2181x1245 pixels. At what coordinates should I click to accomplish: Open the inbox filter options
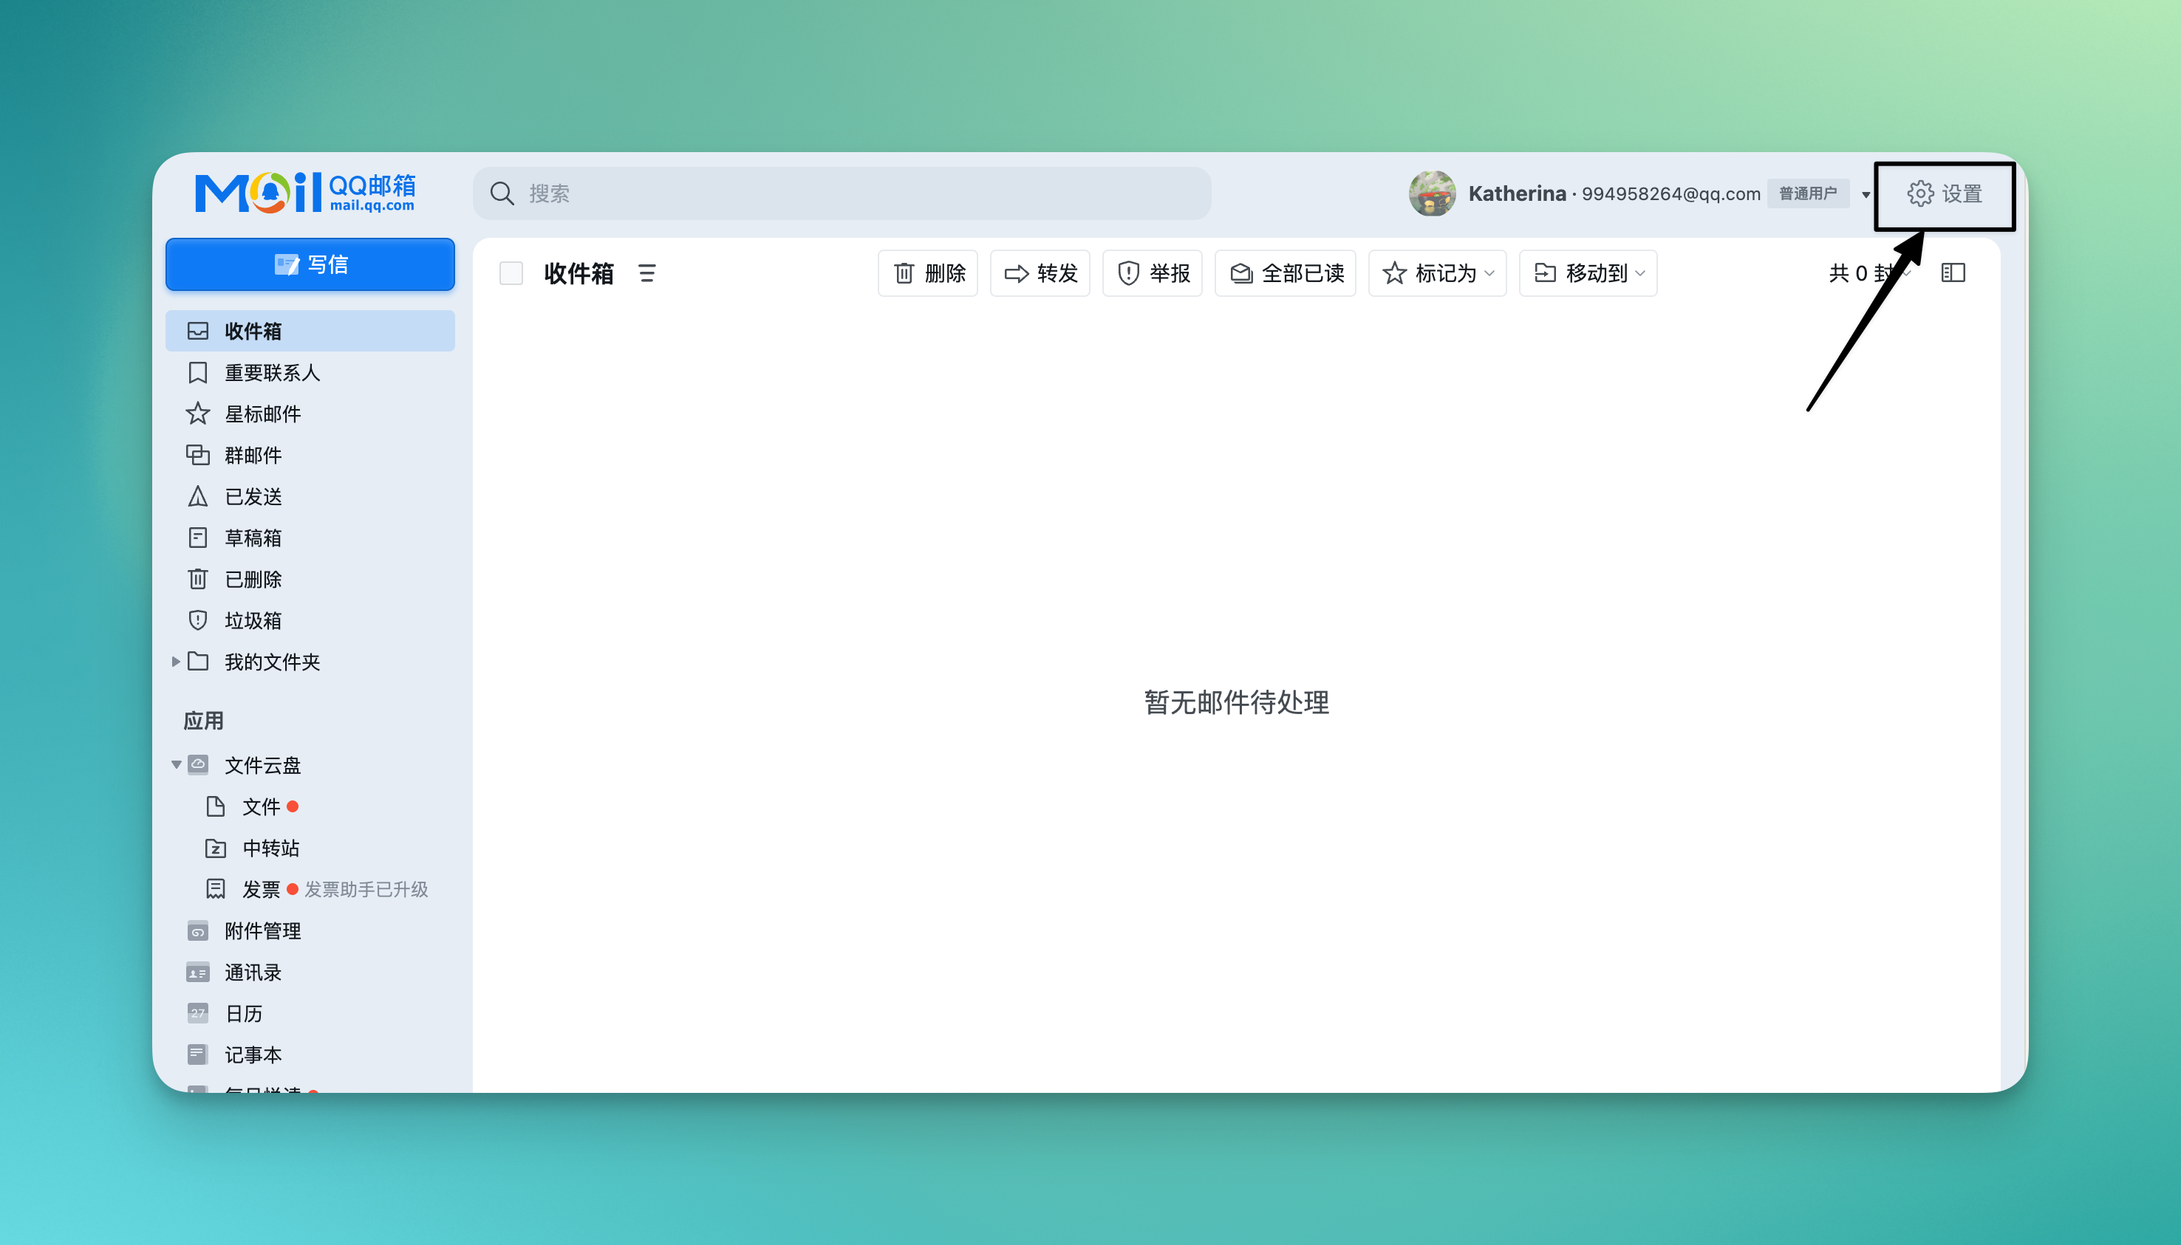coord(646,272)
